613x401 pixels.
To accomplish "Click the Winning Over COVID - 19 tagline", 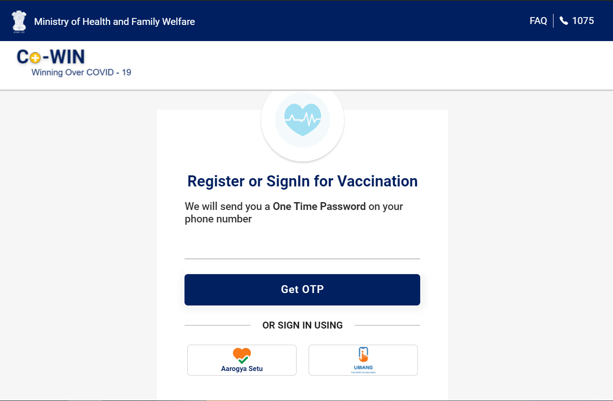I will click(81, 72).
